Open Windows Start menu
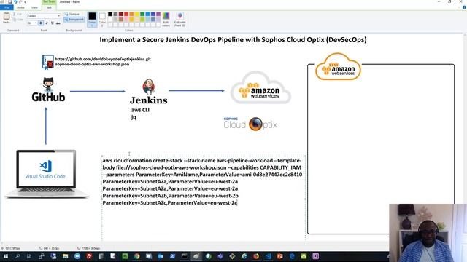This screenshot has height=262, width=467. point(5,256)
